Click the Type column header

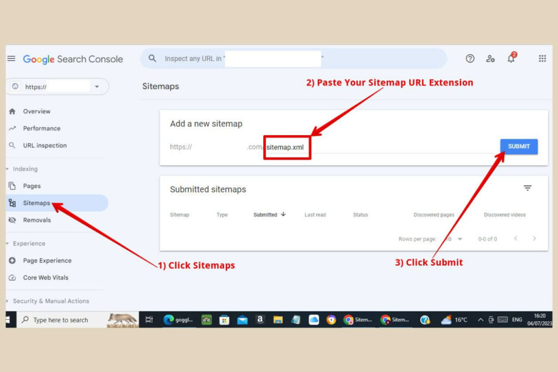[x=222, y=215]
